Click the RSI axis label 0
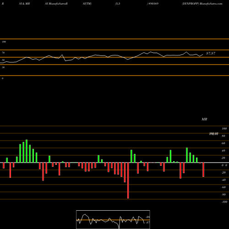This screenshot has width=229, height=229. coord(2,78)
